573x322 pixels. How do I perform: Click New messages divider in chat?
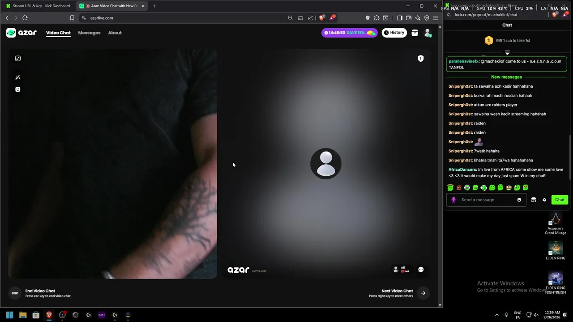[x=506, y=77]
